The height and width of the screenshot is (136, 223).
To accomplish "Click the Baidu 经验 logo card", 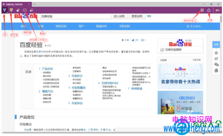I will click(x=180, y=43).
